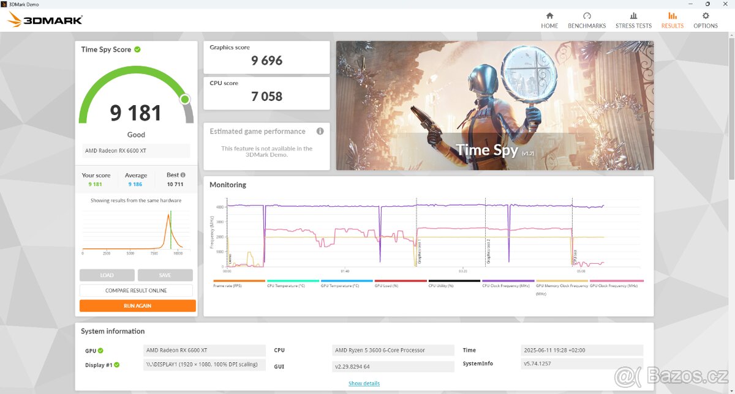Screen dimensions: 735x394
Task: Click the Time Spy artwork banner
Action: click(x=494, y=105)
